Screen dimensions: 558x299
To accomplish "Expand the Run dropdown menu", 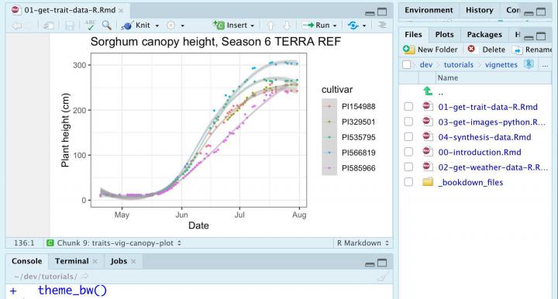I will pos(335,26).
